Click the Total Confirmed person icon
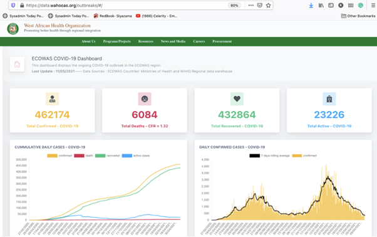 click(52, 99)
